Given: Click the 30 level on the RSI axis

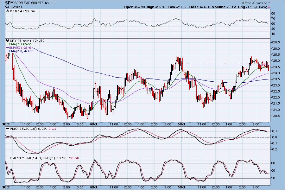Looking at the screenshot, I should pyautogui.click(x=273, y=29).
